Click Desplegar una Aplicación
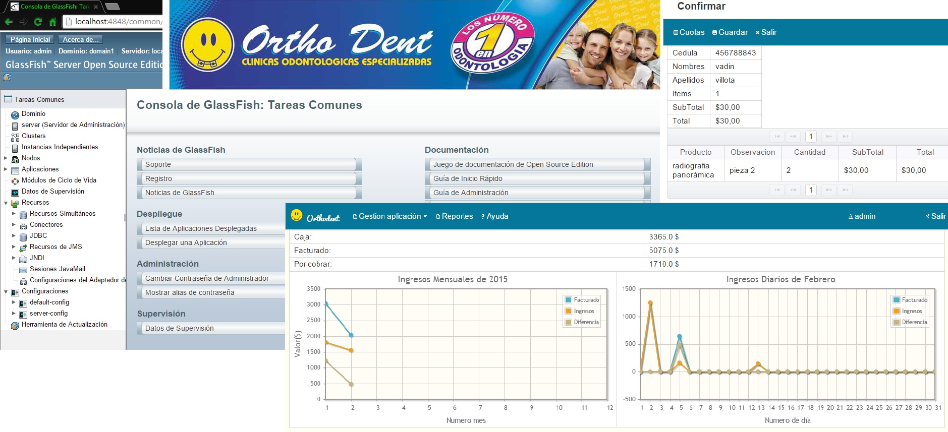948x432 pixels. tap(211, 242)
